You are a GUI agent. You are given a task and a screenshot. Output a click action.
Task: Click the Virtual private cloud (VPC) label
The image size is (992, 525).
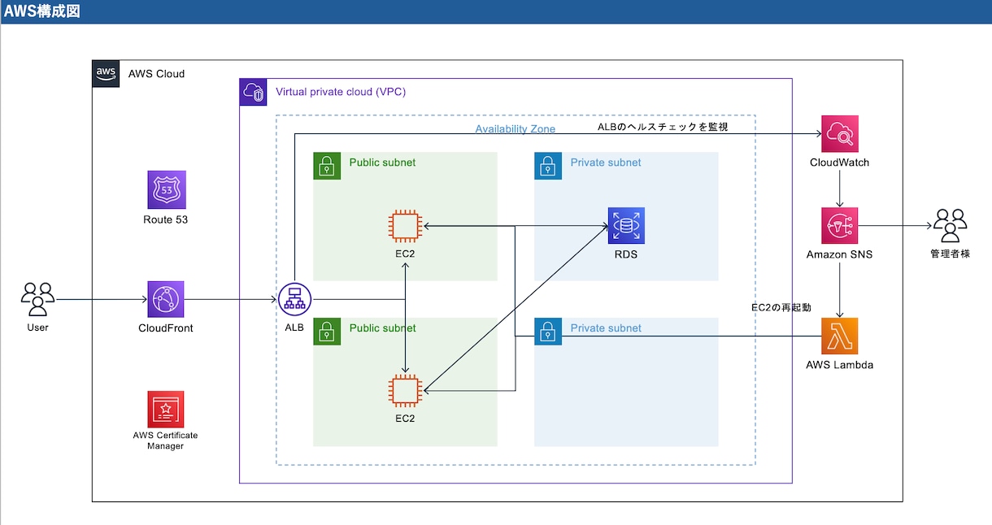pyautogui.click(x=341, y=92)
